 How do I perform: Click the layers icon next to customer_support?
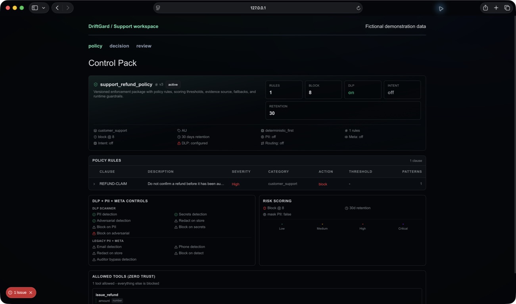[95, 131]
